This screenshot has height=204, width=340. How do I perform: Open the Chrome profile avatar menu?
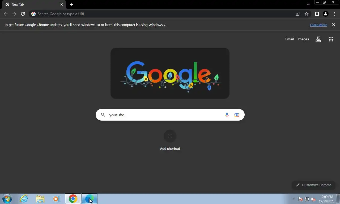326,14
